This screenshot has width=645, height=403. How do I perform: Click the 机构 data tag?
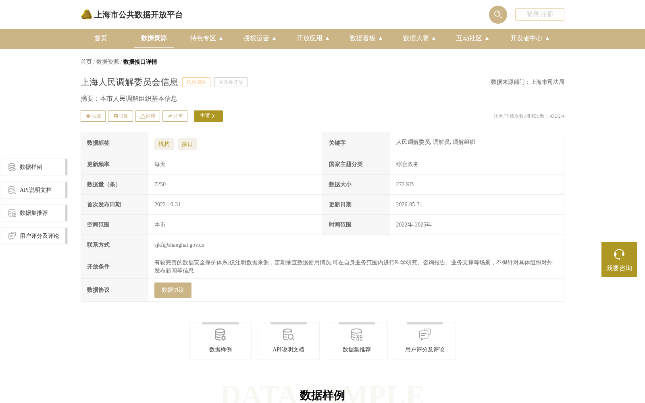pos(164,144)
